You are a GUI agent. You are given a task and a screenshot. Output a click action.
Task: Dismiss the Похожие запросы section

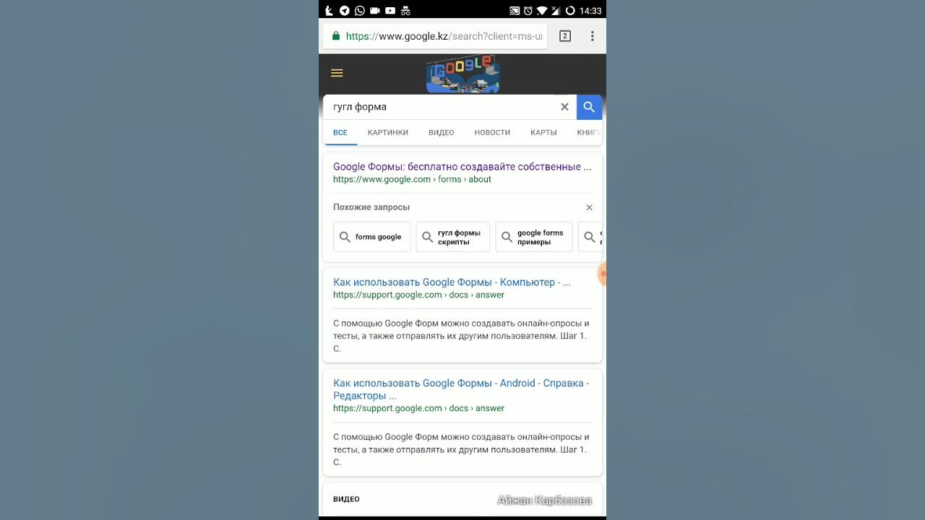click(589, 207)
